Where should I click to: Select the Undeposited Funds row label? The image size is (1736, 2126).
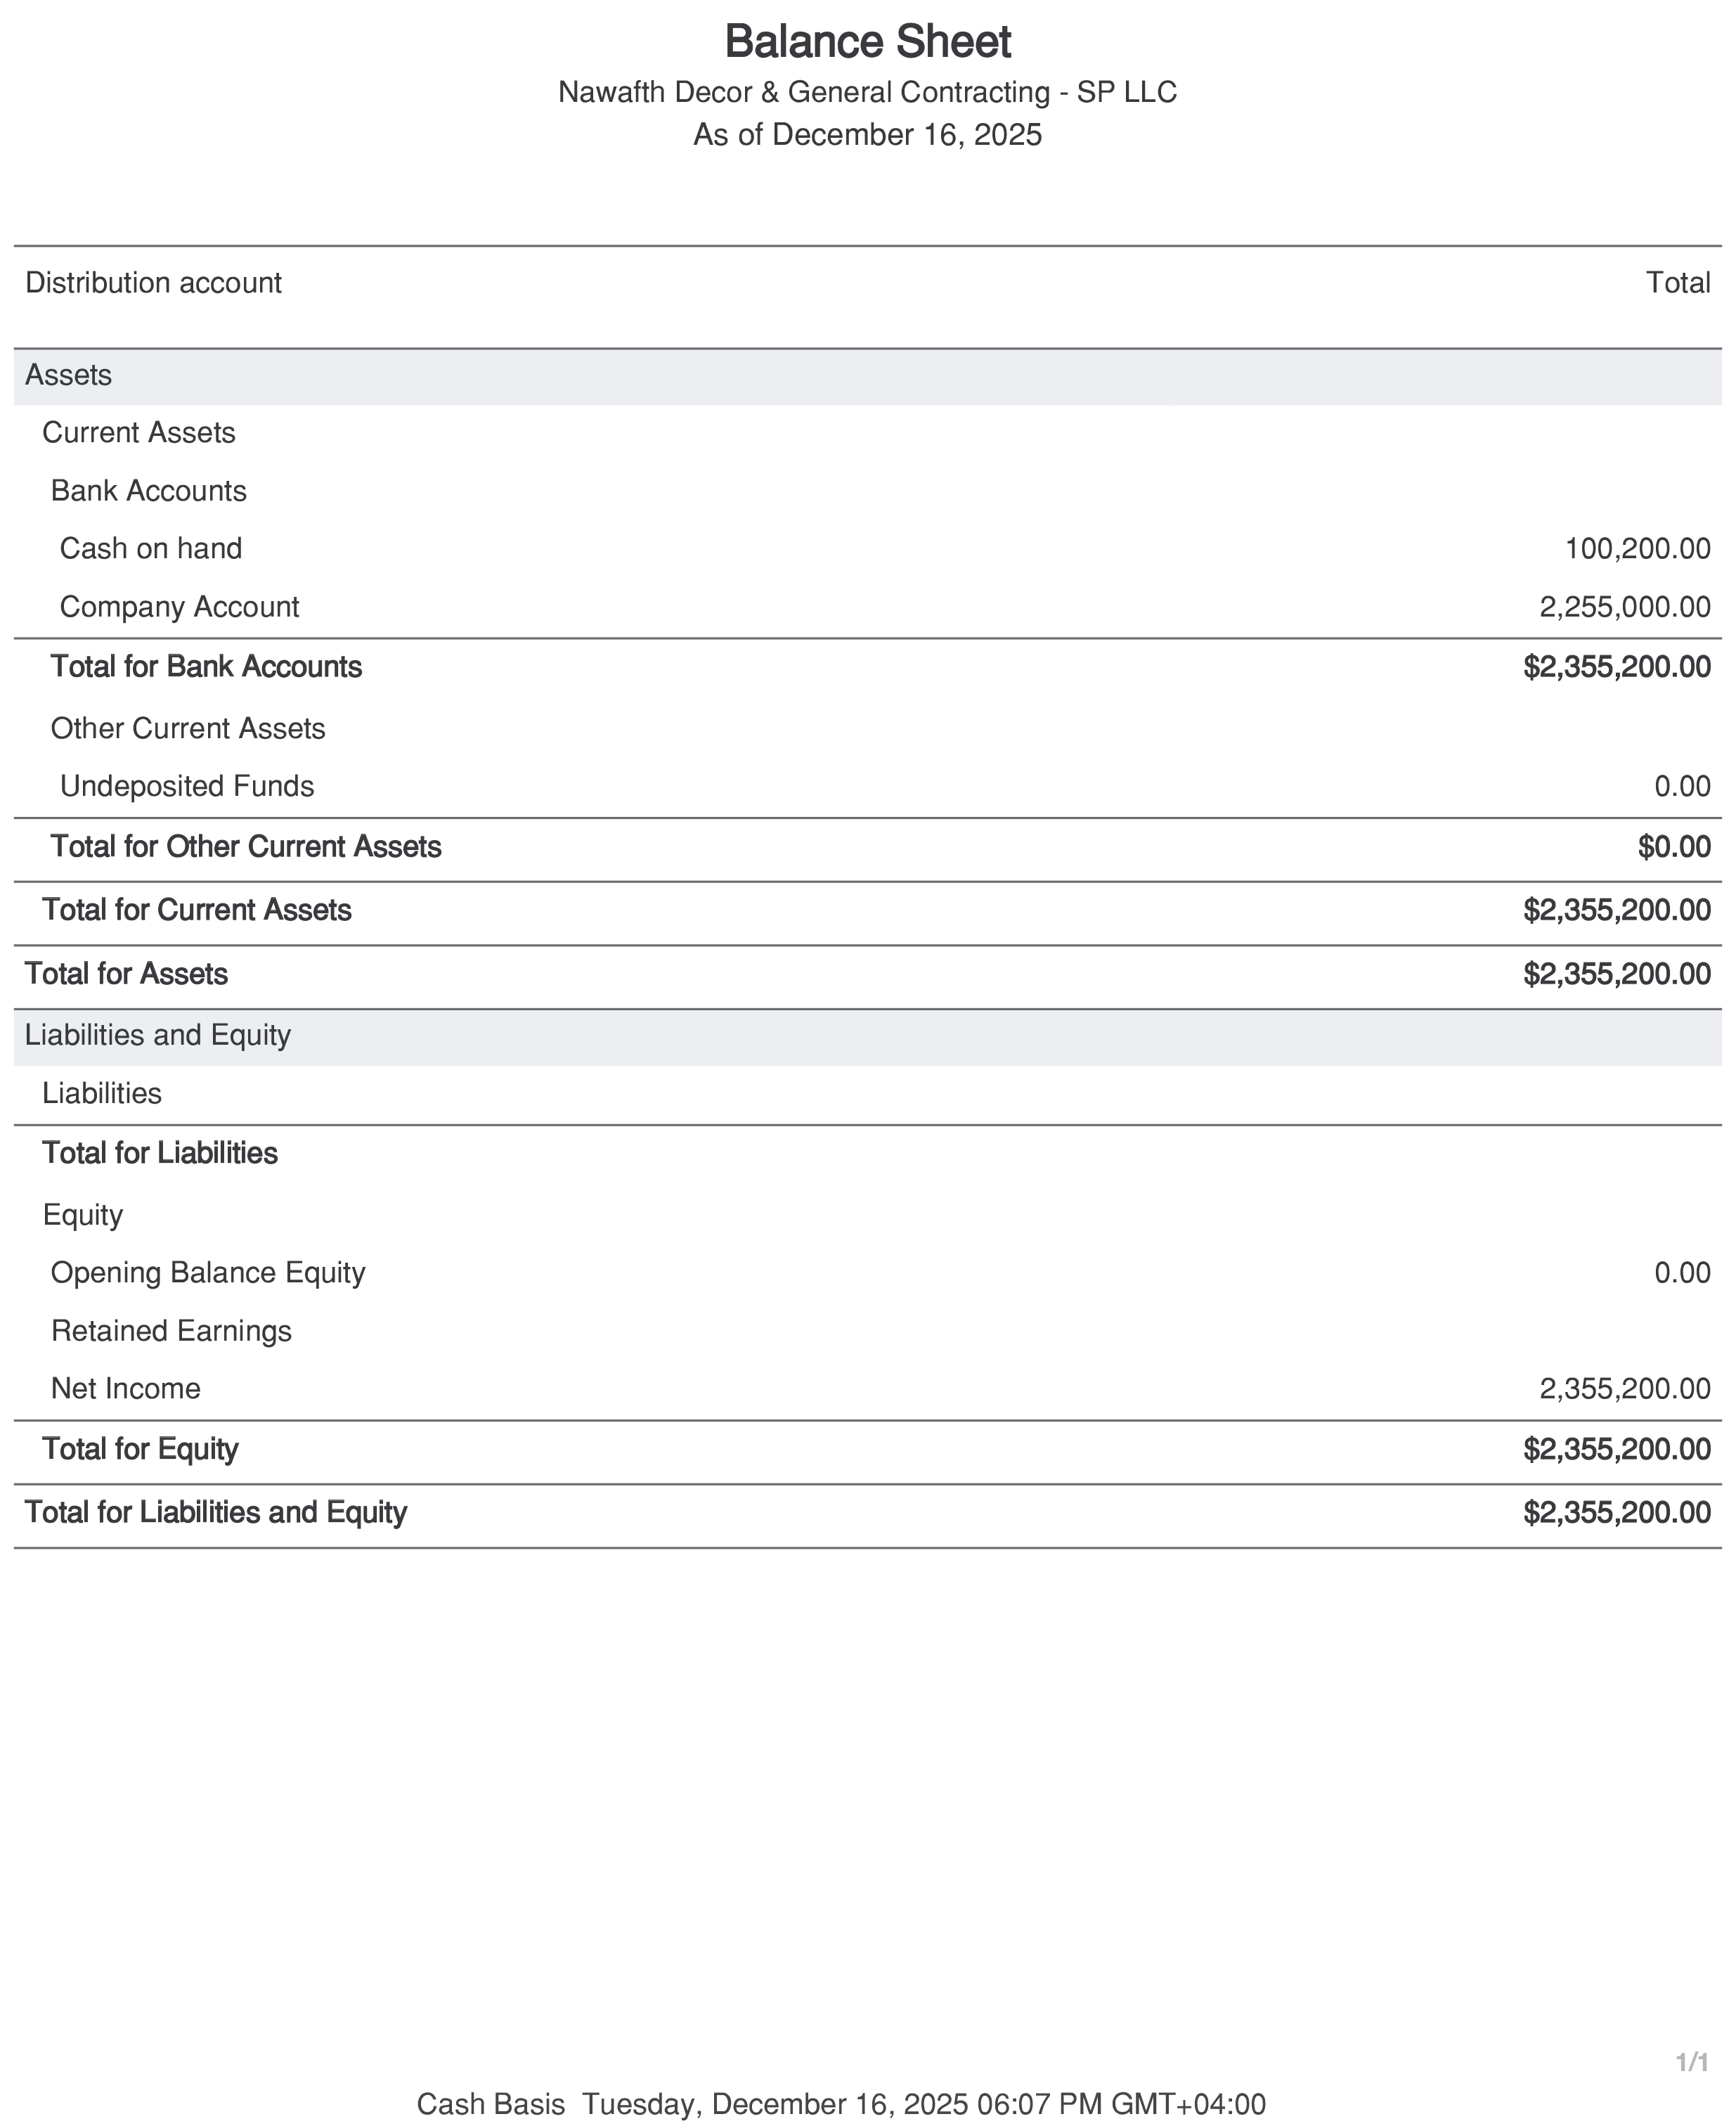click(186, 787)
